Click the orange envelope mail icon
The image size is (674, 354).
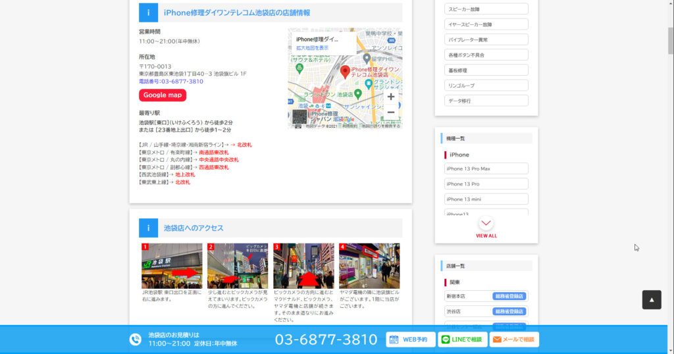click(x=497, y=340)
